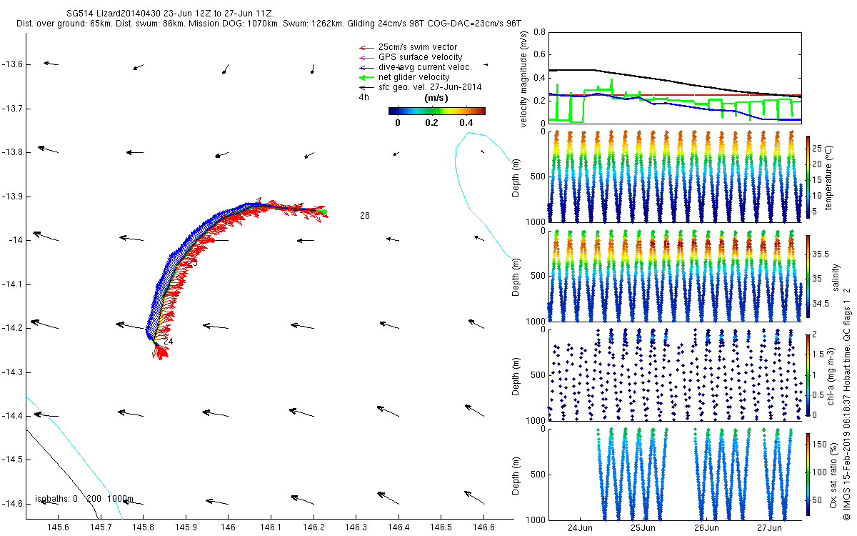
Task: Click the '27Jun' time axis tick label
Action: point(768,528)
